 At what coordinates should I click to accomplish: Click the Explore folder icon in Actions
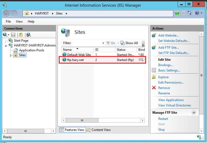(154, 77)
